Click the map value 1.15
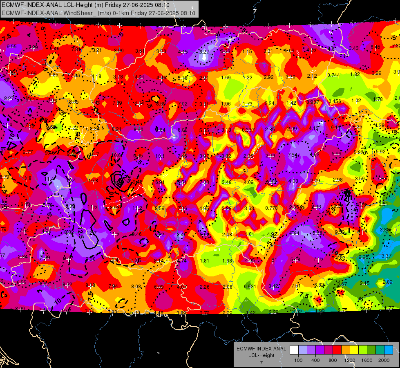 point(247,52)
